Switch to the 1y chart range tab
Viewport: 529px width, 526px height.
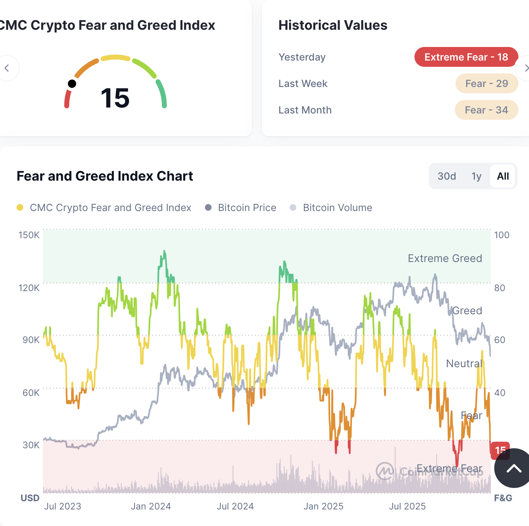476,176
